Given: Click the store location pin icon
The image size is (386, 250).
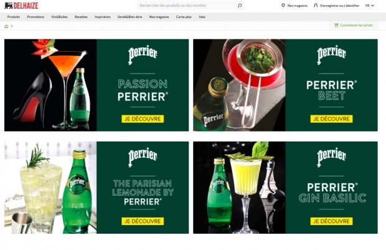Looking at the screenshot, I should [x=283, y=5].
